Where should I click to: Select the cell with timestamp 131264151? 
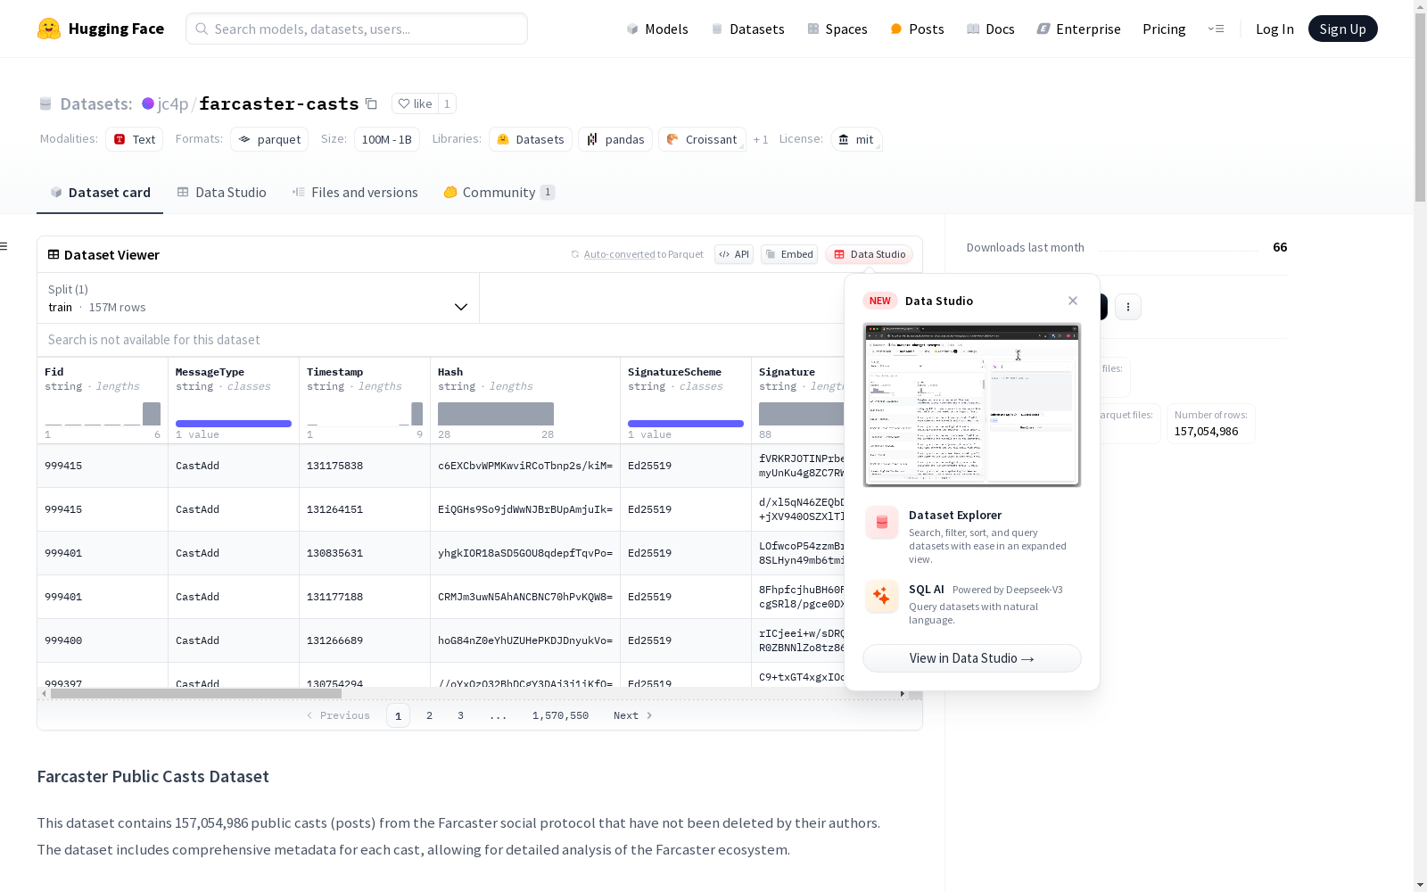click(x=365, y=509)
